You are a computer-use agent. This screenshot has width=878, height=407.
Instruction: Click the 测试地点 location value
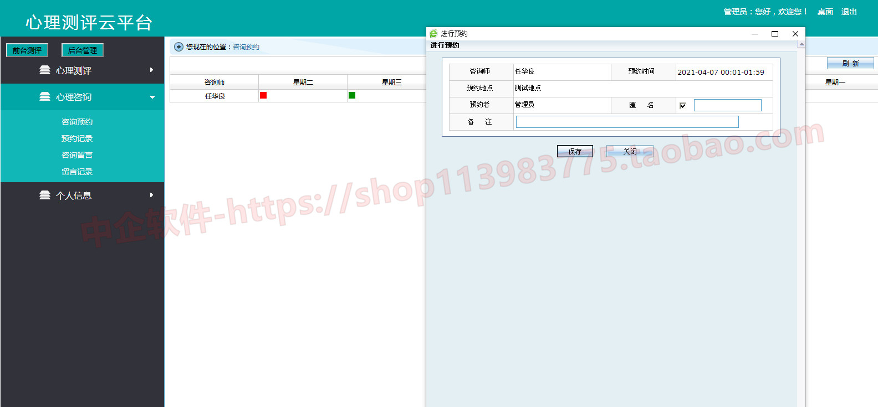(528, 88)
